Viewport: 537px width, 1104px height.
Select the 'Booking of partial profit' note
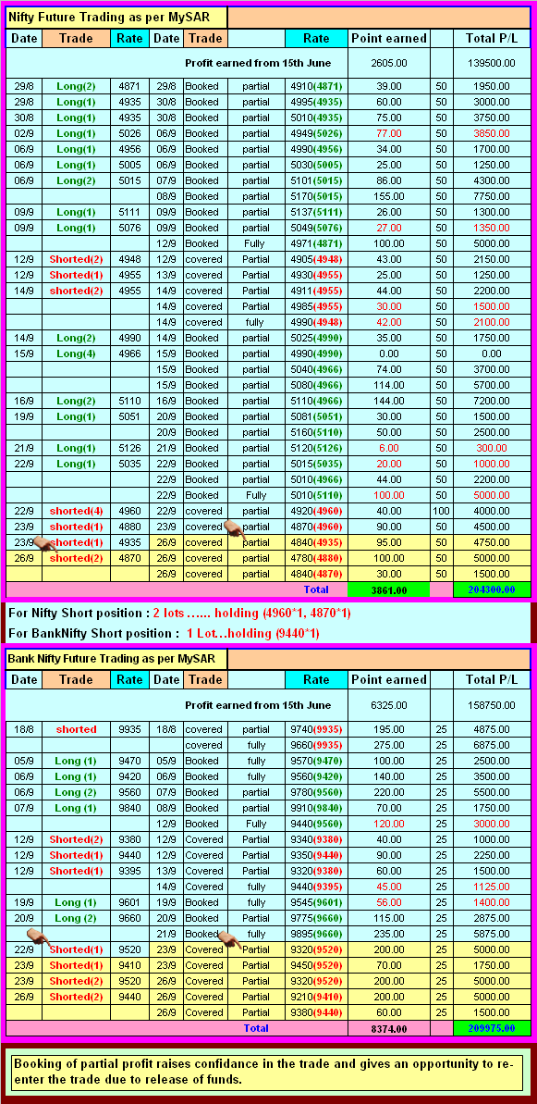268,1070
